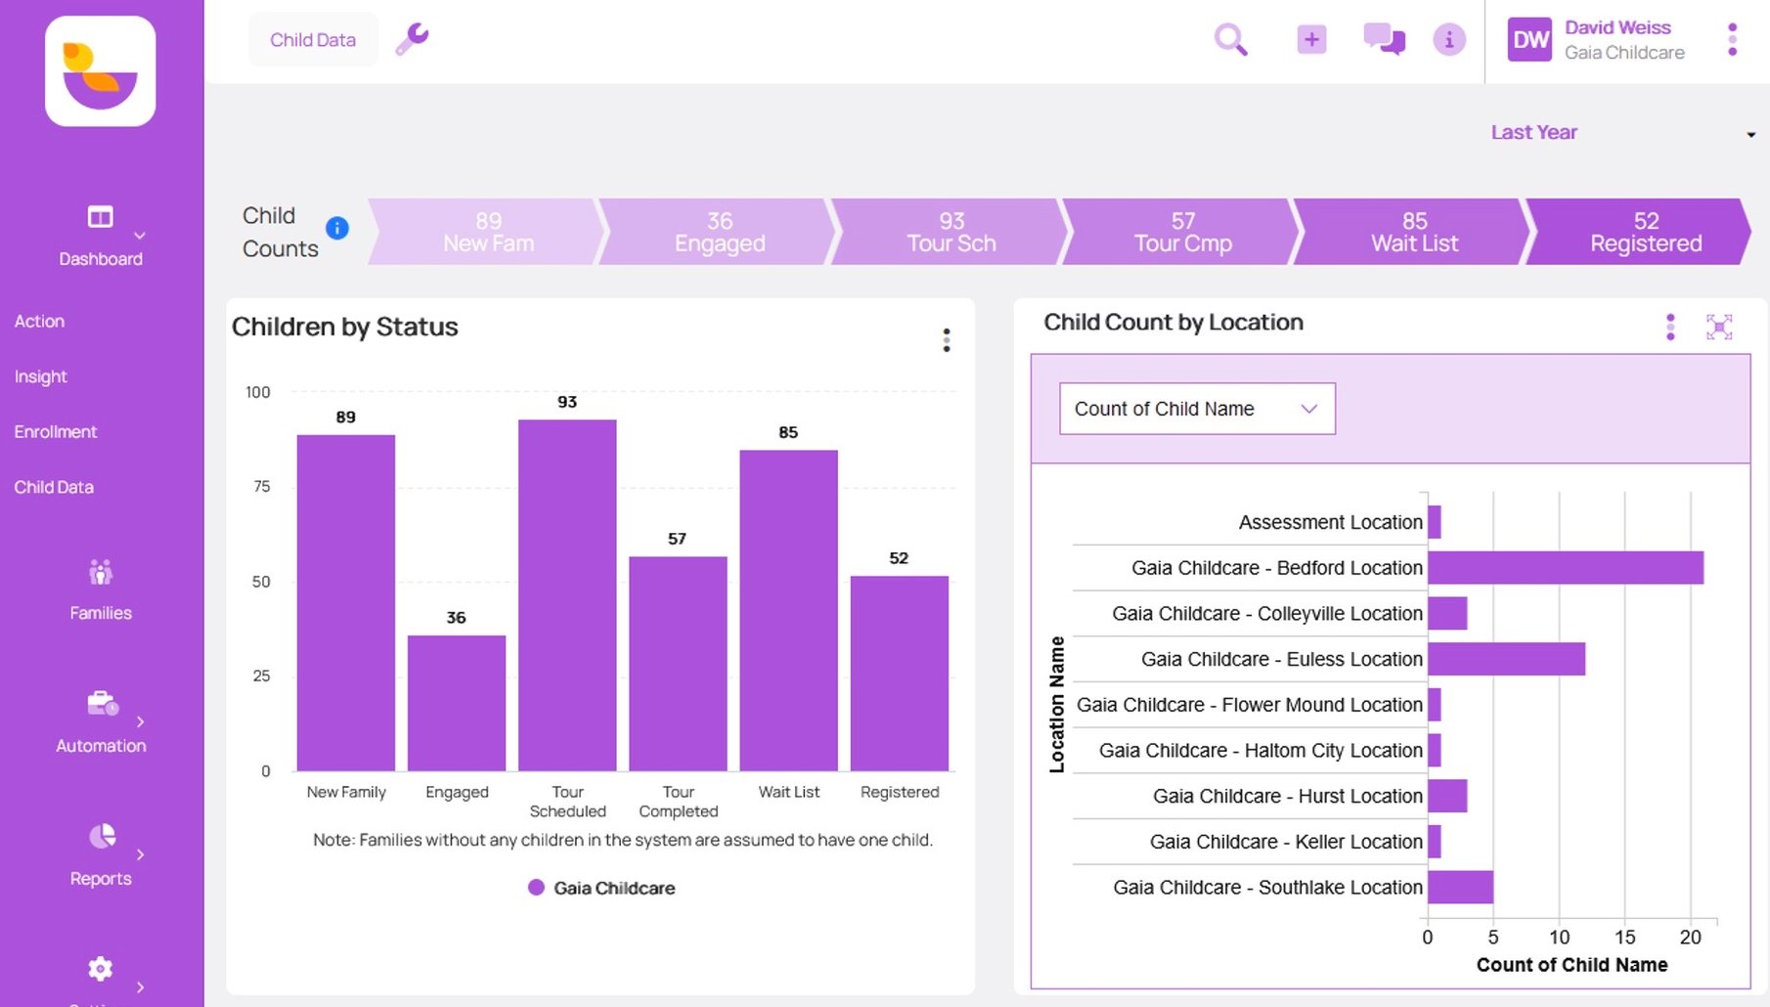The width and height of the screenshot is (1770, 1007).
Task: Select the wrench configuration icon beside Child Data
Action: (x=412, y=39)
